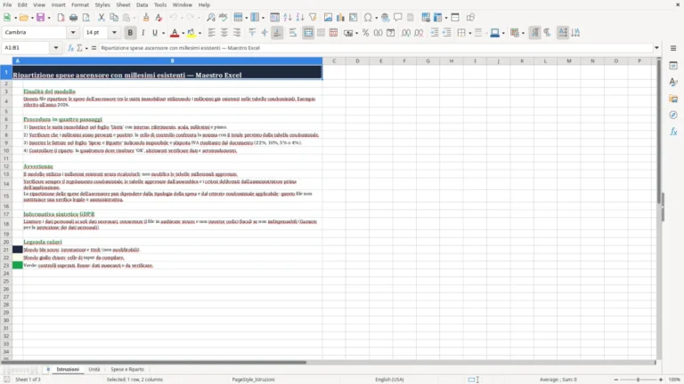Open the sidebar Properties panel
This screenshot has height=384, width=684.
pos(673,66)
